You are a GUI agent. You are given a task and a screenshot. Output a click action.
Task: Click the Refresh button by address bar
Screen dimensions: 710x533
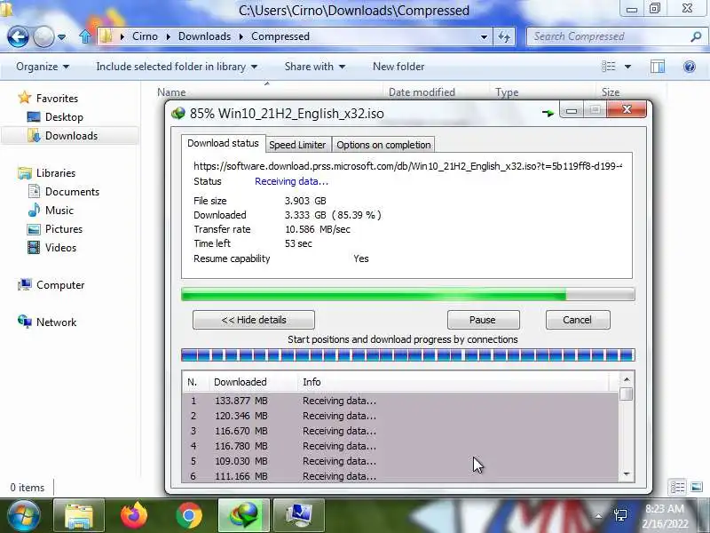point(504,36)
